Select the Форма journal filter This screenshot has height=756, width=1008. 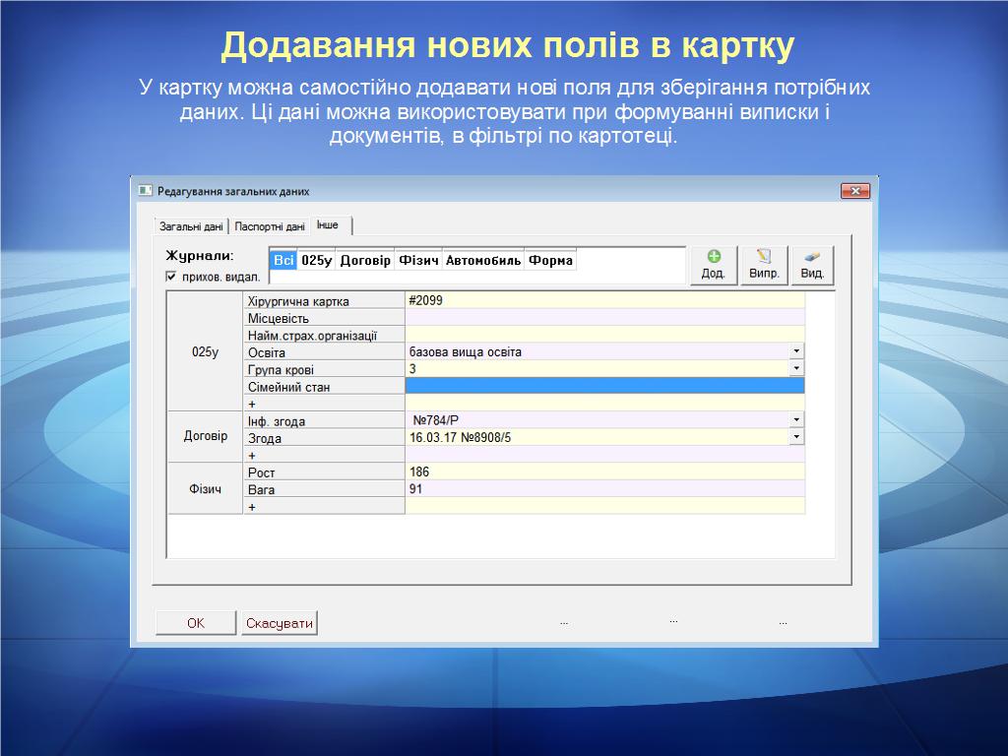(550, 261)
